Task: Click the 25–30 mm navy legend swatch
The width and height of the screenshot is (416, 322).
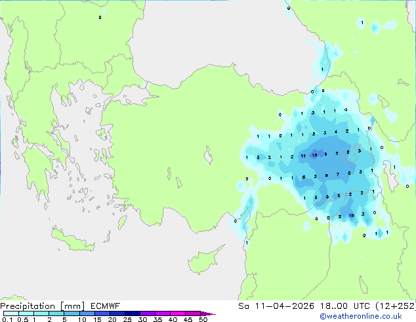Action: (x=132, y=313)
